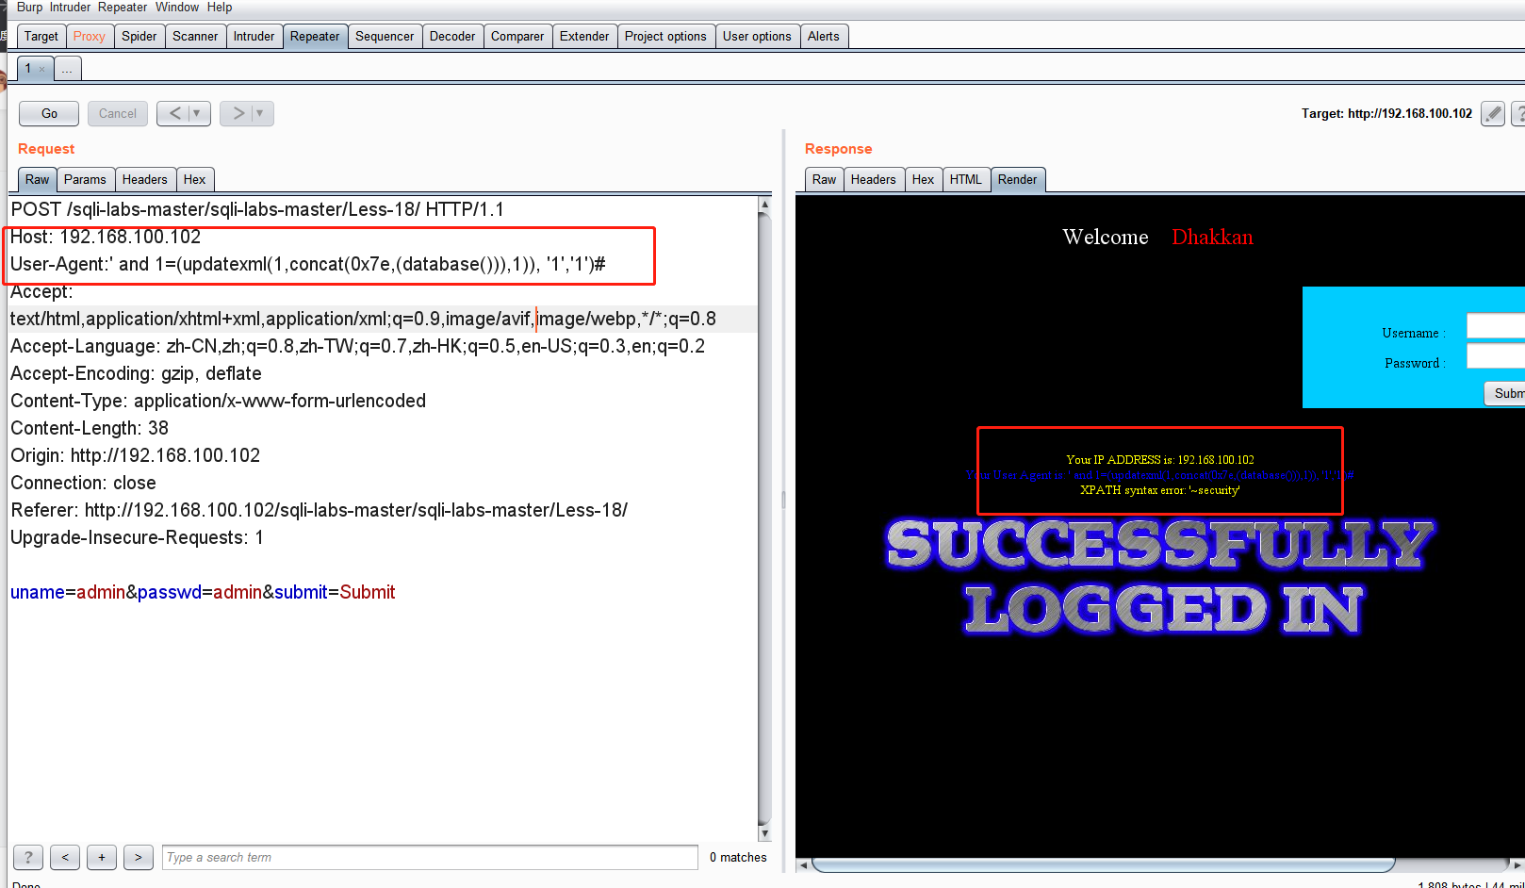Click the Content-Type header line
The height and width of the screenshot is (888, 1525).
point(219,401)
